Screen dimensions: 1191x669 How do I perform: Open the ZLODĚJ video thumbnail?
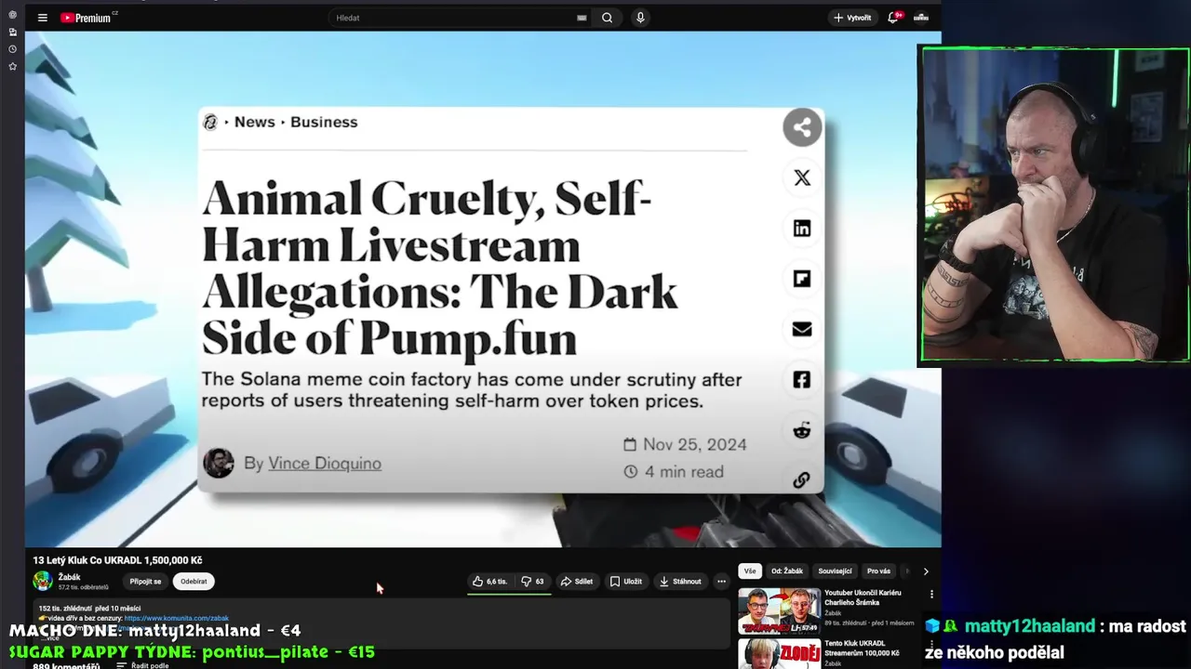point(779,654)
